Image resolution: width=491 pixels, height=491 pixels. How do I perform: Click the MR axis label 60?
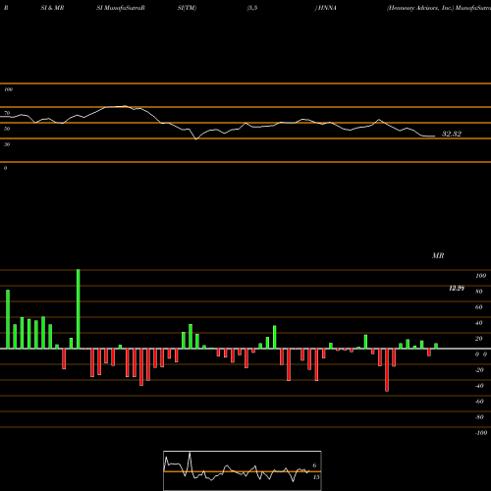pyautogui.click(x=479, y=307)
